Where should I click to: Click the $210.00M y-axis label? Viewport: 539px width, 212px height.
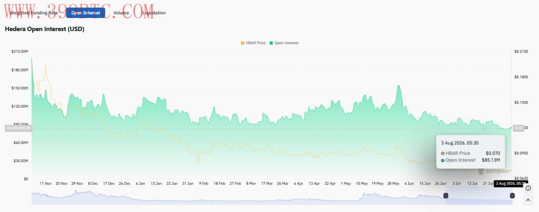pos(20,51)
